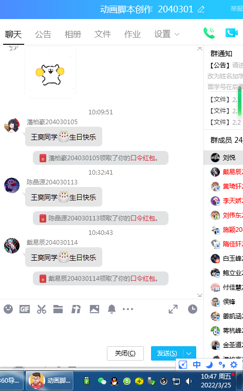The height and width of the screenshot is (391, 243).
Task: Toggle the IME 中 language mode
Action: point(196,365)
